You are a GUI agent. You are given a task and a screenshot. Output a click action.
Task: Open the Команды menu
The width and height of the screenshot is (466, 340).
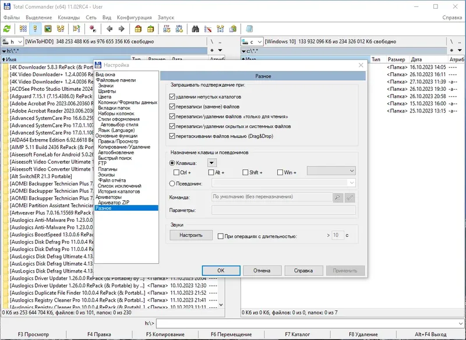click(69, 17)
